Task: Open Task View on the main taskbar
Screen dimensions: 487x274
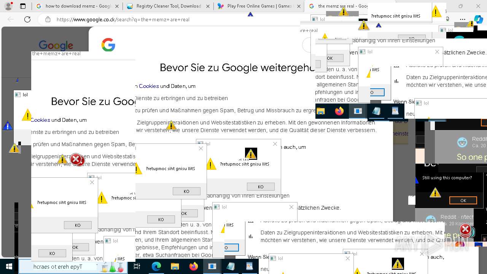Action: pyautogui.click(x=137, y=266)
